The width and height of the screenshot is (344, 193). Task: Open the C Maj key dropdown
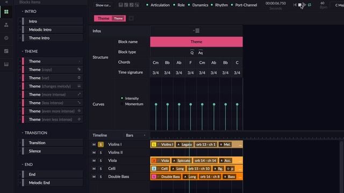point(339,5)
